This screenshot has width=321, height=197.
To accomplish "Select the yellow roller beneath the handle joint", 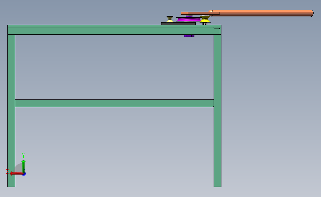I will [x=205, y=19].
